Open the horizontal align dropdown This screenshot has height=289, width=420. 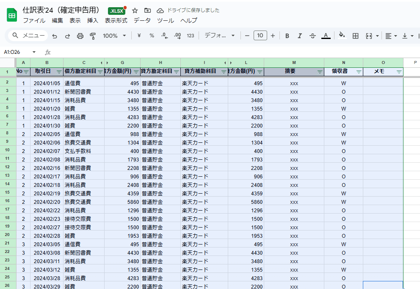click(391, 36)
